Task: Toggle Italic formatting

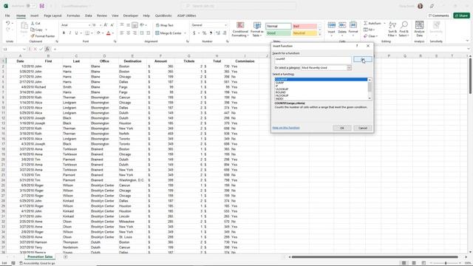Action: [x=70, y=33]
